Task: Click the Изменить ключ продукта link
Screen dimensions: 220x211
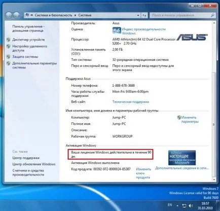Action: (143, 173)
